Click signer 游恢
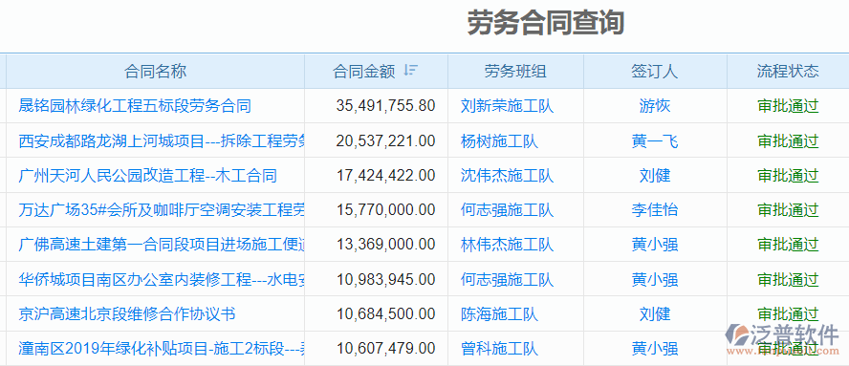The width and height of the screenshot is (849, 366). tap(655, 105)
